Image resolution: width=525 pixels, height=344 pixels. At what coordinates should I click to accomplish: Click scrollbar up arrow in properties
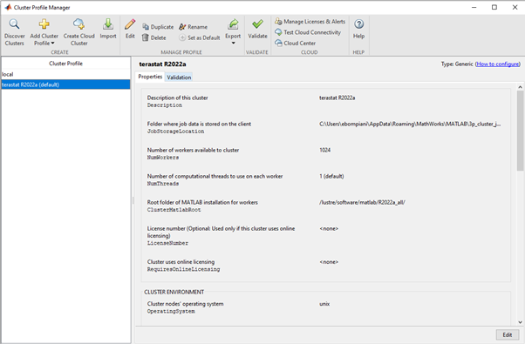[x=520, y=87]
